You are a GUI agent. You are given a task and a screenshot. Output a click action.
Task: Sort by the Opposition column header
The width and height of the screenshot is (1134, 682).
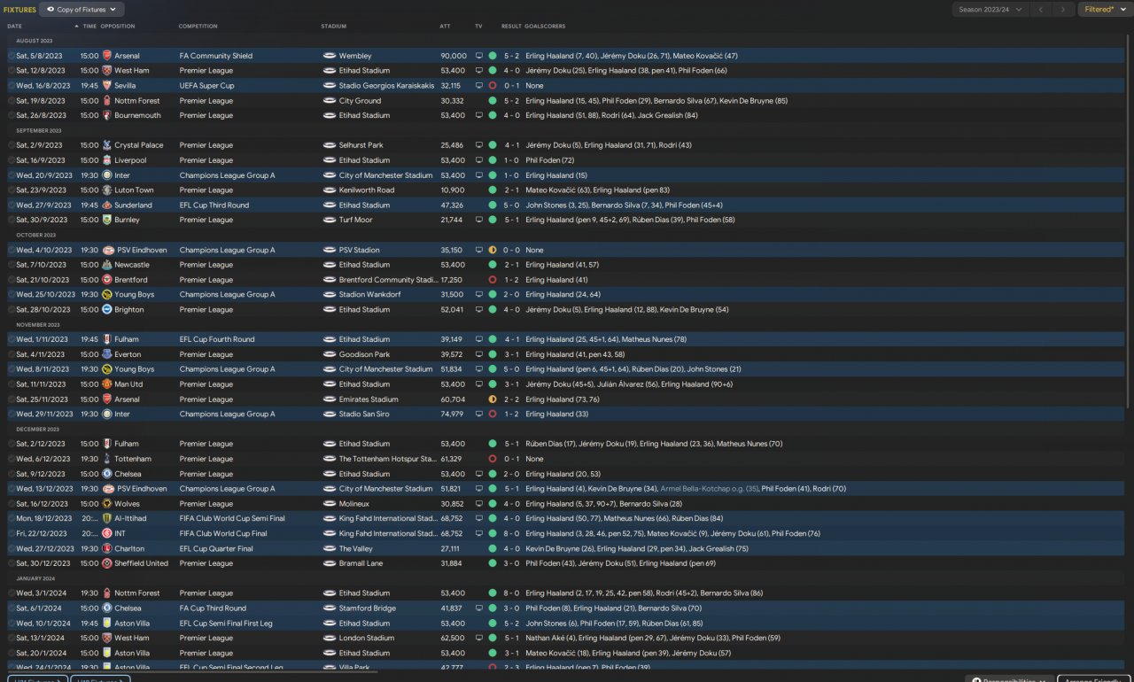118,27
